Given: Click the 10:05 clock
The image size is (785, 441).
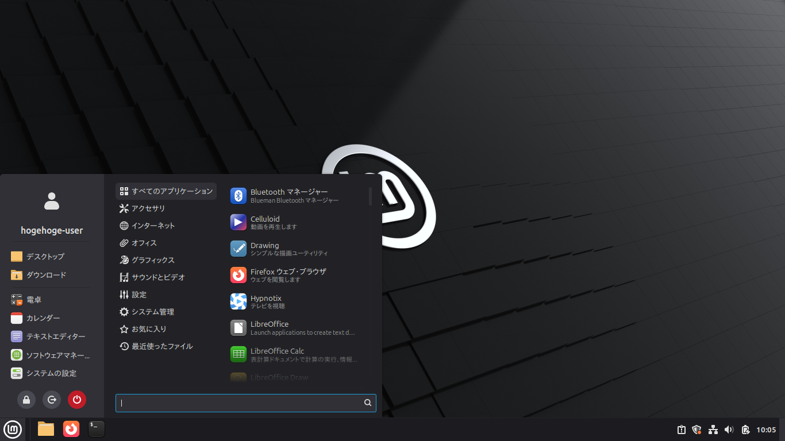Looking at the screenshot, I should 766,430.
